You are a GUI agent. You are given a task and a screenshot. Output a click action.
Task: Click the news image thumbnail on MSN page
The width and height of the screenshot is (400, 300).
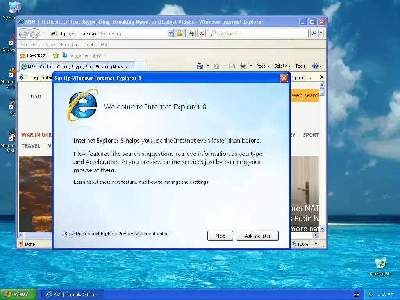[x=35, y=194]
